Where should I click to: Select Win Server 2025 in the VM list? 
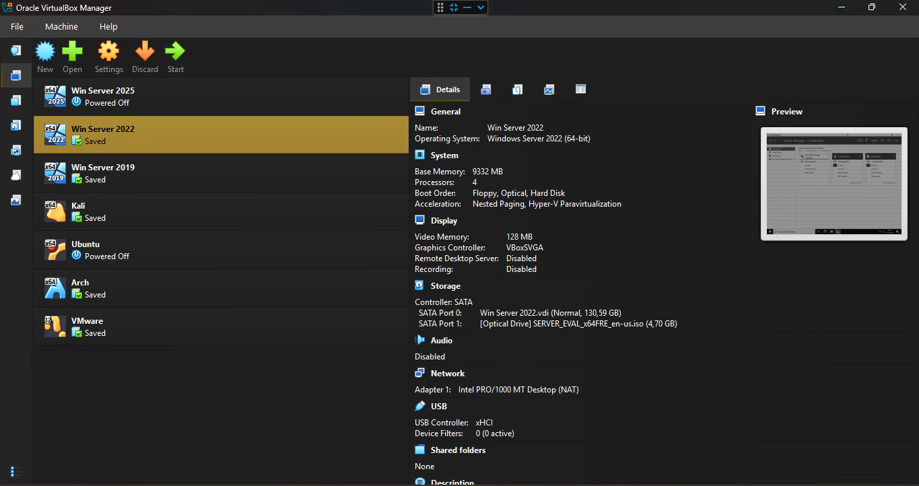221,96
